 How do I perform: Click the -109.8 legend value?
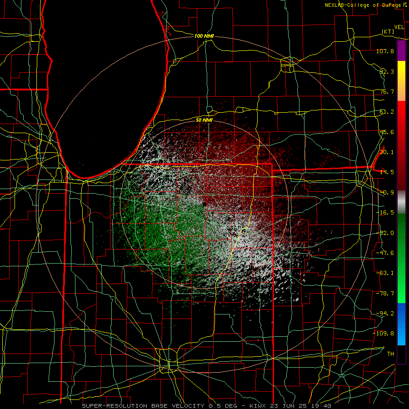384,334
